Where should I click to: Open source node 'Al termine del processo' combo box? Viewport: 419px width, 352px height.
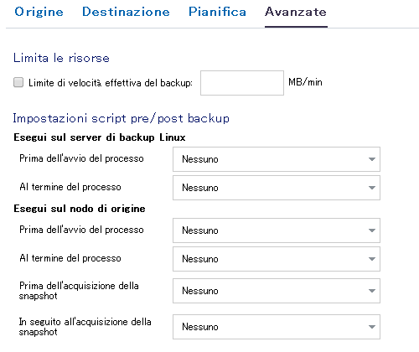277,259
